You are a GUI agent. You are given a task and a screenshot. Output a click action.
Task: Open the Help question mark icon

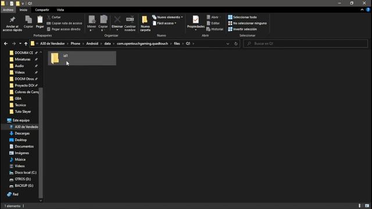pos(368,10)
